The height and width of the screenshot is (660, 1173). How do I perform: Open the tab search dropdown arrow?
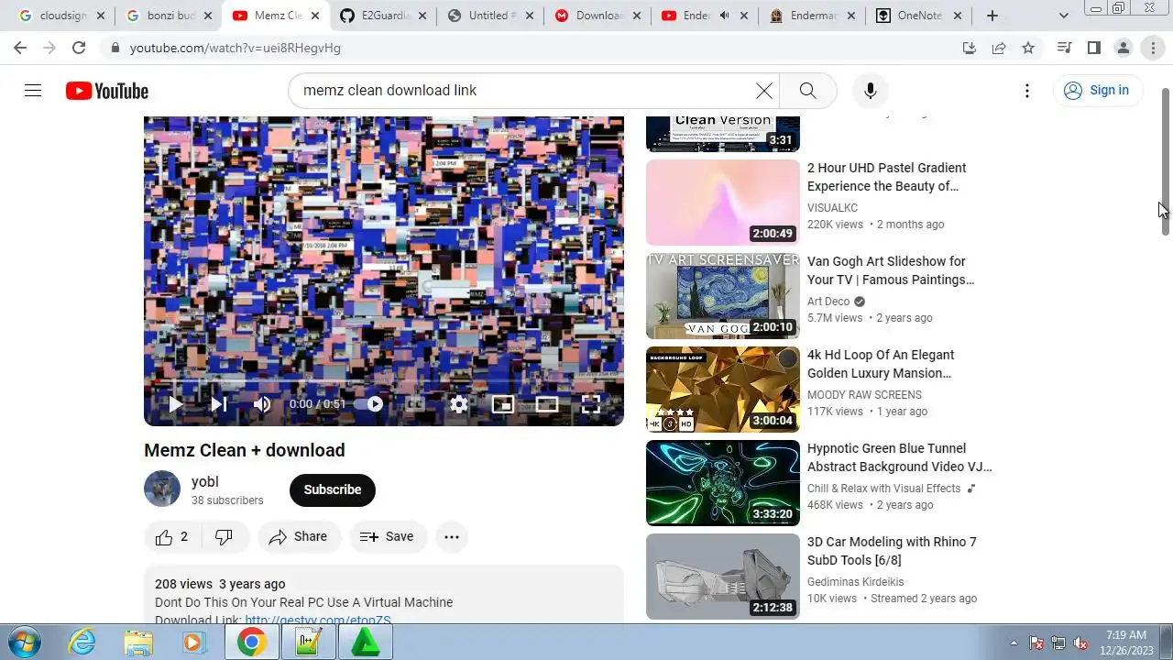point(1063,16)
